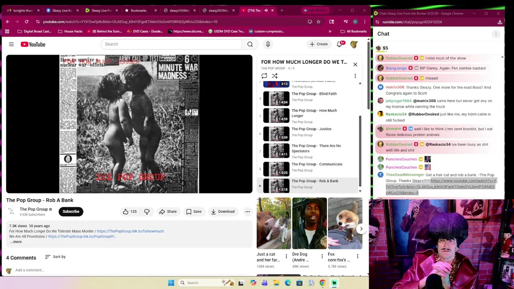
Task: Download icon in the Rumble chat window
Action: point(500,22)
